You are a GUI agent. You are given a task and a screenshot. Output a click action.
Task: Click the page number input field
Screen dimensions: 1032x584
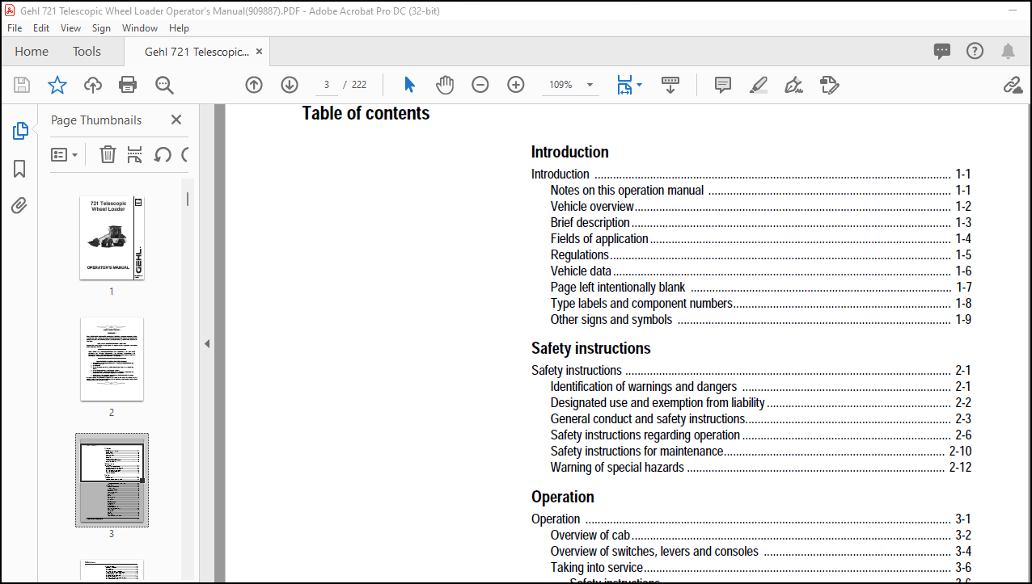click(326, 85)
